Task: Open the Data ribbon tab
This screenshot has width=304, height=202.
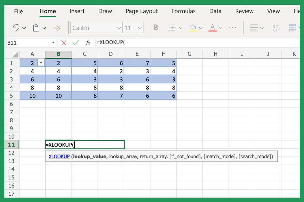Action: [215, 11]
